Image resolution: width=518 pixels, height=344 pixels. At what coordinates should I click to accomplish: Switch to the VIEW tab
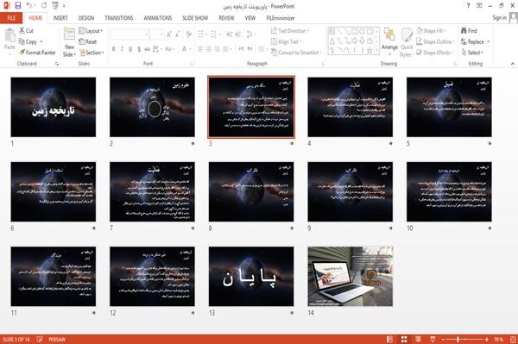pyautogui.click(x=250, y=18)
